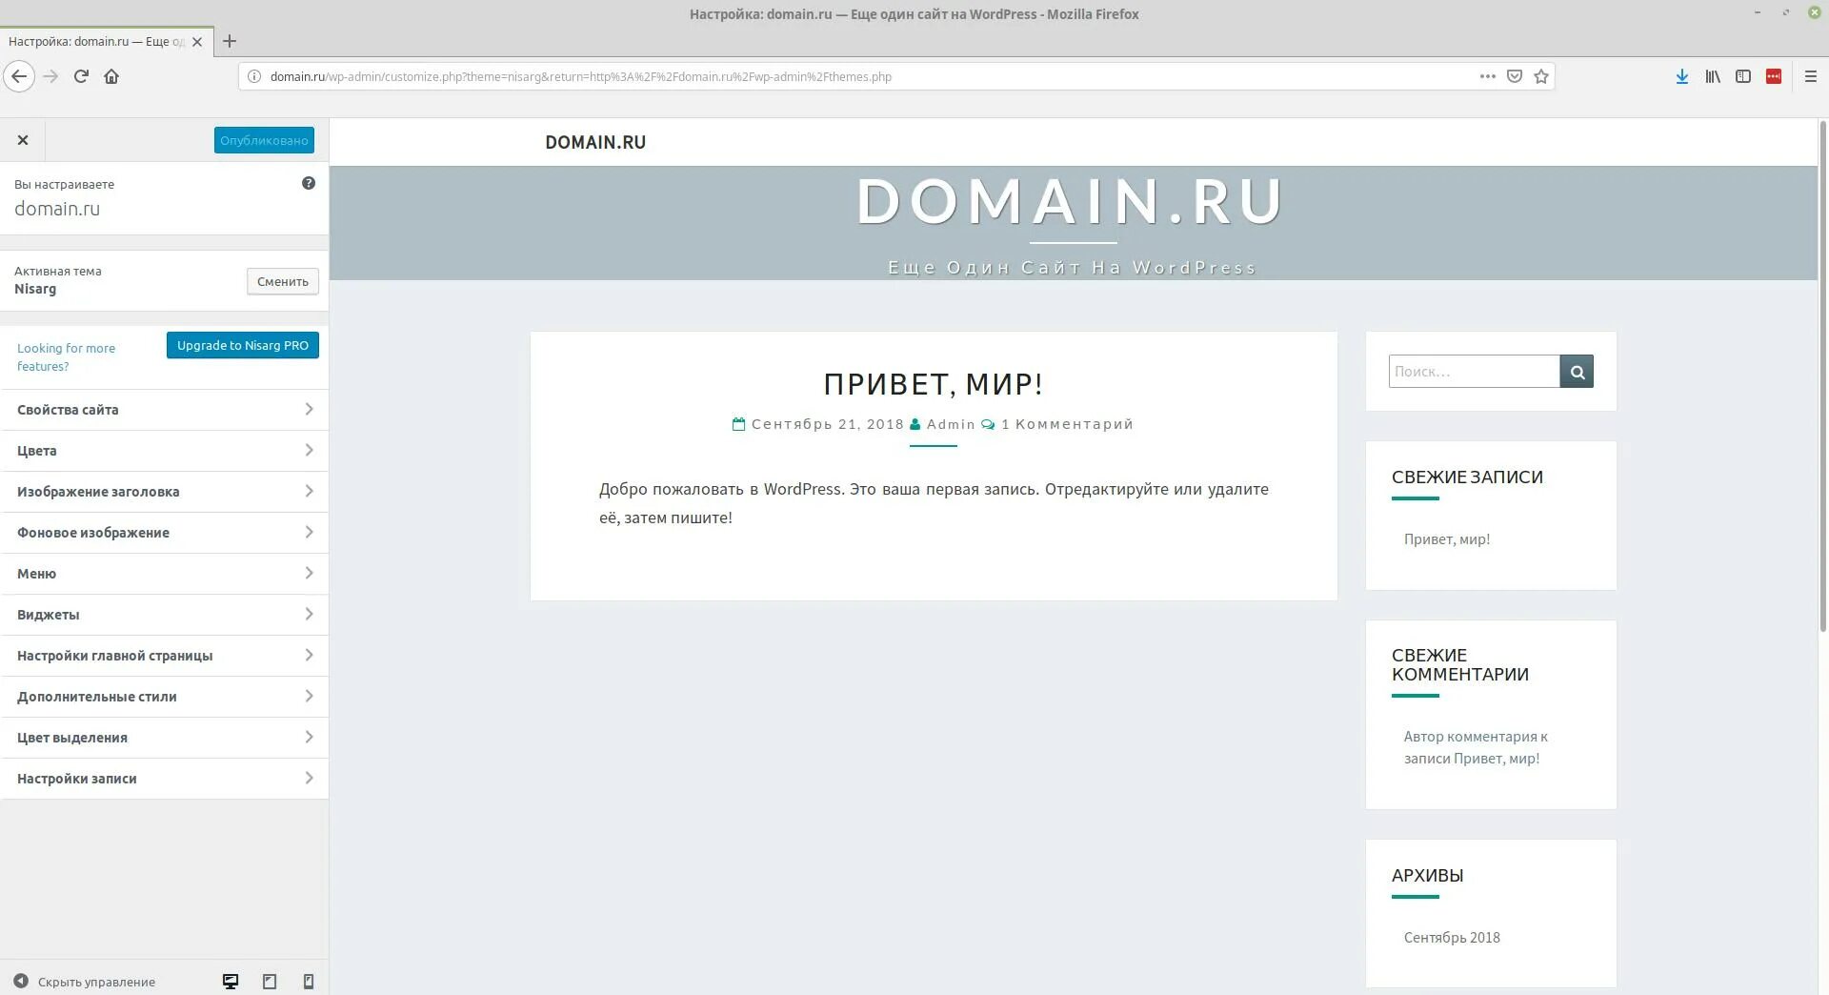Click Автор комментария link
The image size is (1829, 995).
[1470, 737]
